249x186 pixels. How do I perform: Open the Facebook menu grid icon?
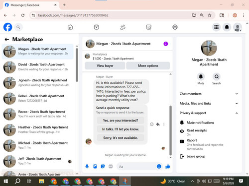click(216, 27)
